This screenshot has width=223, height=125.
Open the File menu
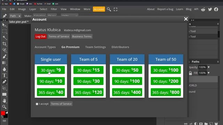[x=4, y=9]
